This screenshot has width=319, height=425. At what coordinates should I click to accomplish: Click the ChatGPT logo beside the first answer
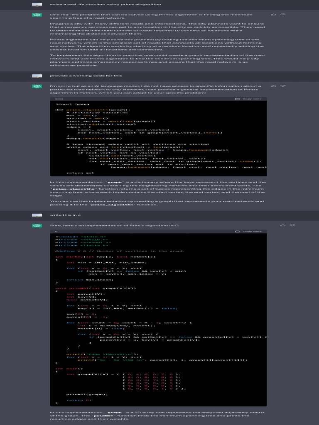37,15
